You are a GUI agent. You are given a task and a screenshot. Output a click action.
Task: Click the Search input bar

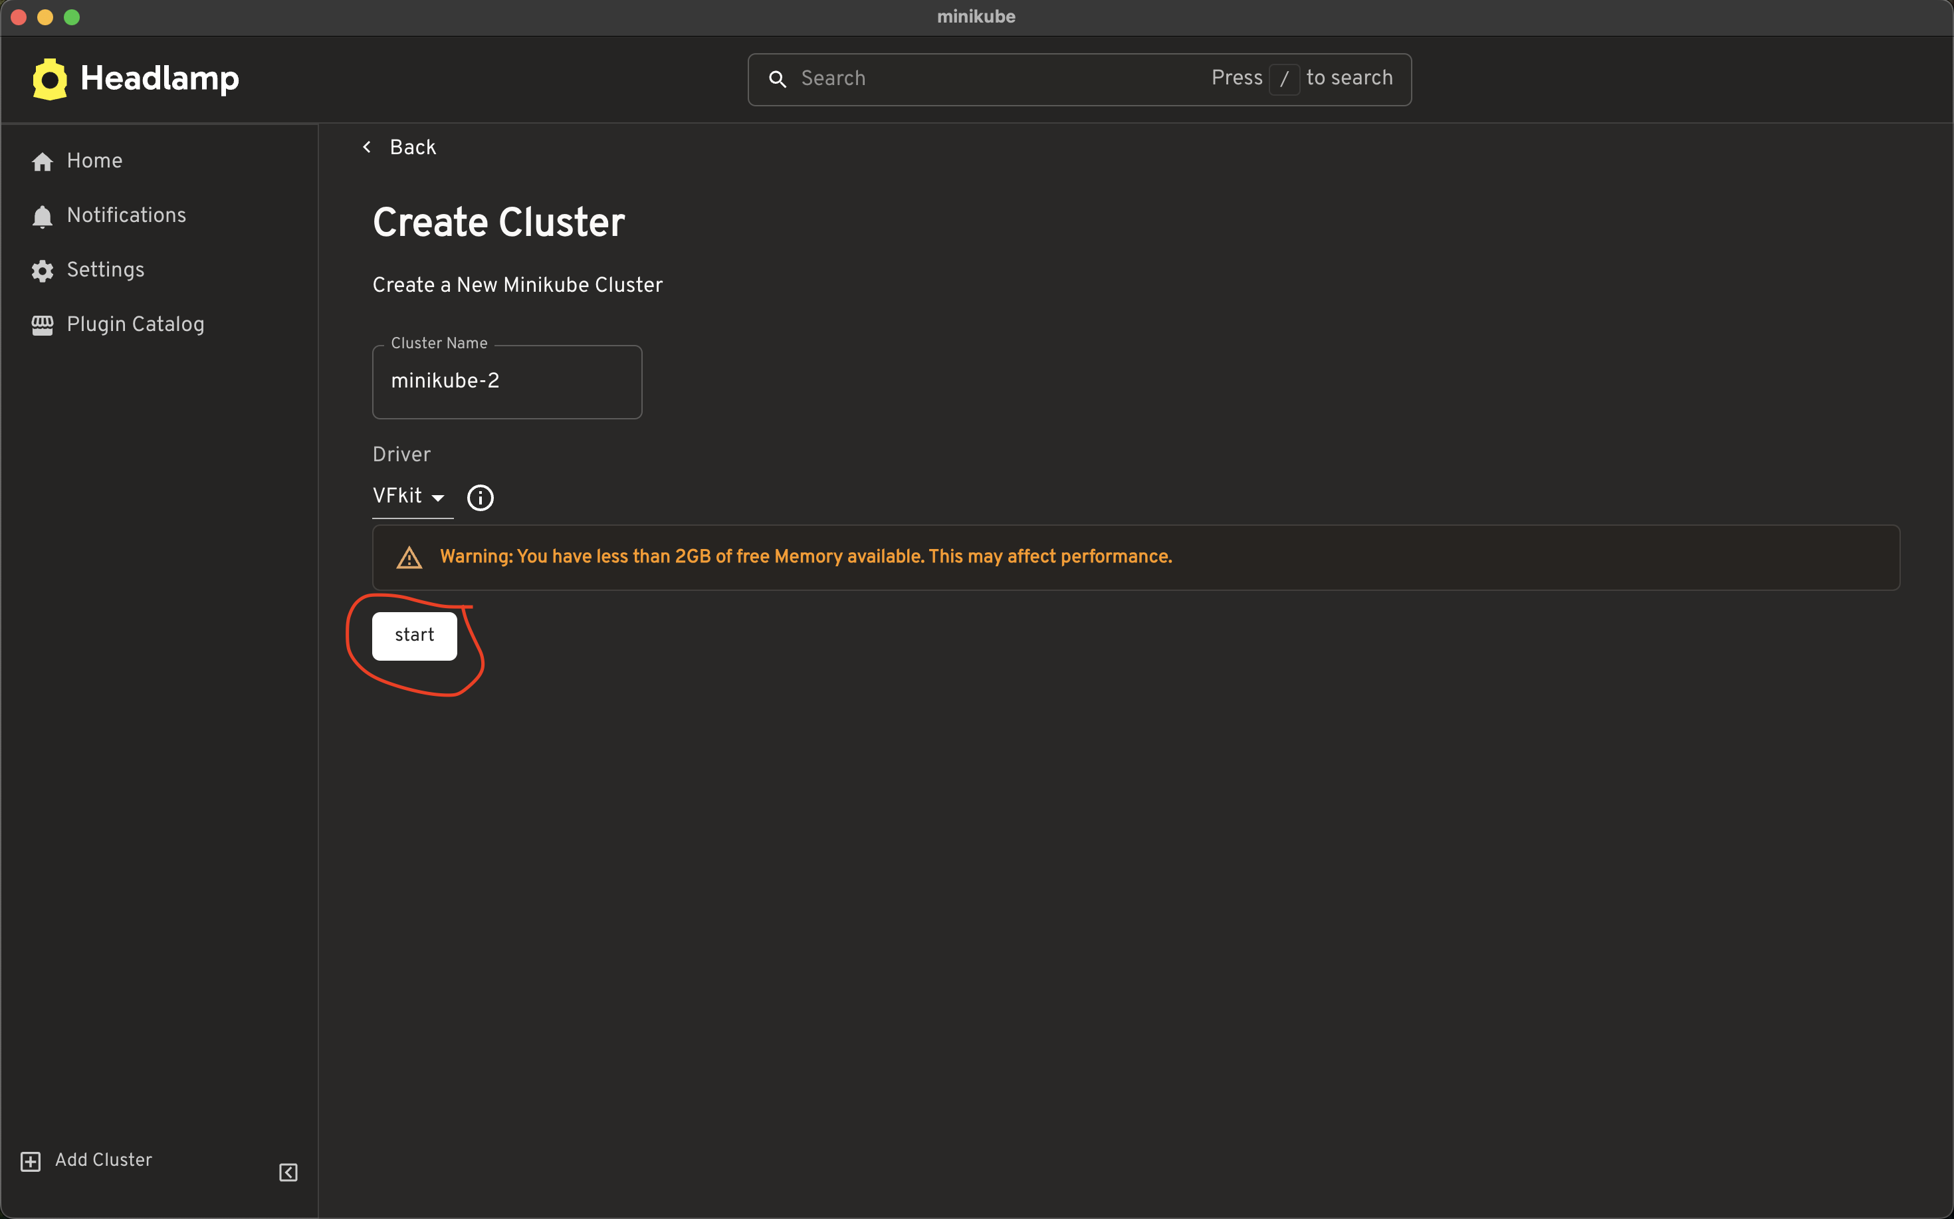(967, 79)
